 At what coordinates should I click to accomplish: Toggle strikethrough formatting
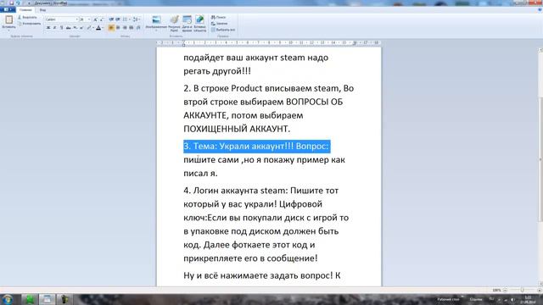tap(68, 28)
